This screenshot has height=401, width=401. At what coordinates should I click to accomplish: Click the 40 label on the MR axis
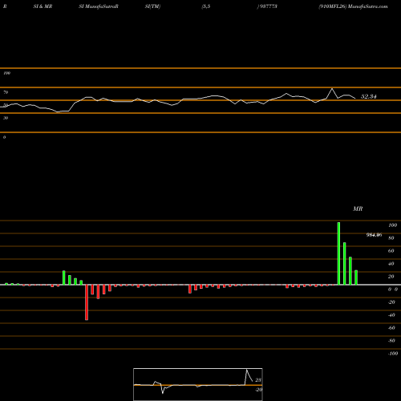(x=391, y=264)
